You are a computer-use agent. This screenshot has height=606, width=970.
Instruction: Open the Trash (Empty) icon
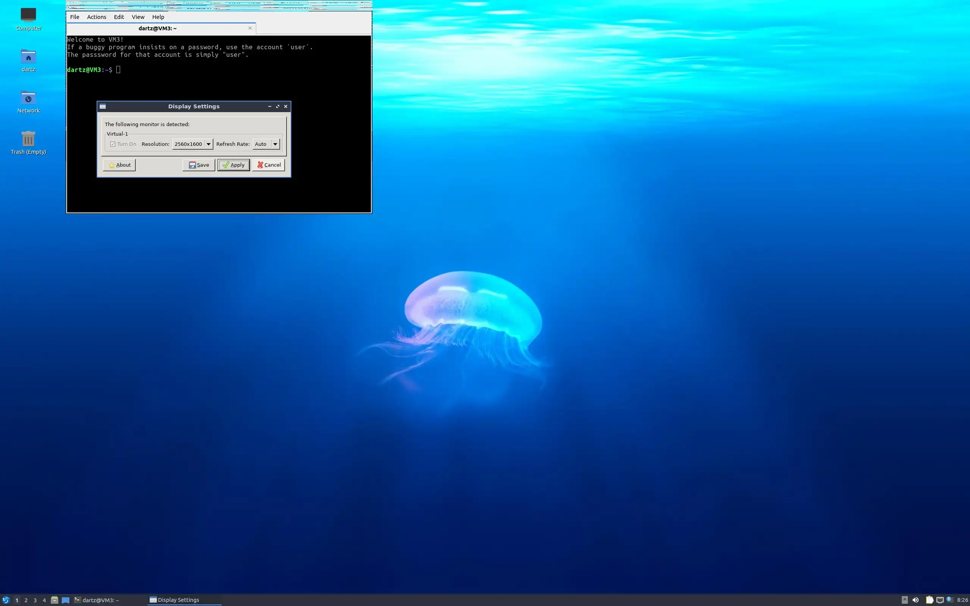(28, 139)
